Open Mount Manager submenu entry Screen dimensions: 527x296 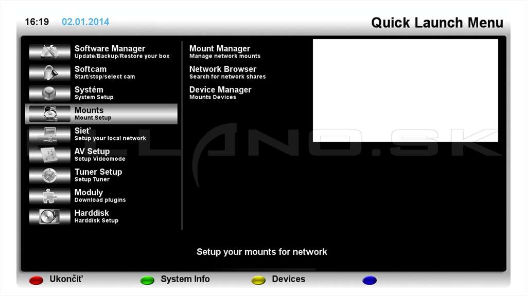click(x=224, y=52)
